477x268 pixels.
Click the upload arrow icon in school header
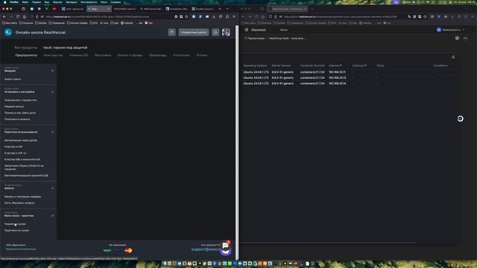pos(172,32)
